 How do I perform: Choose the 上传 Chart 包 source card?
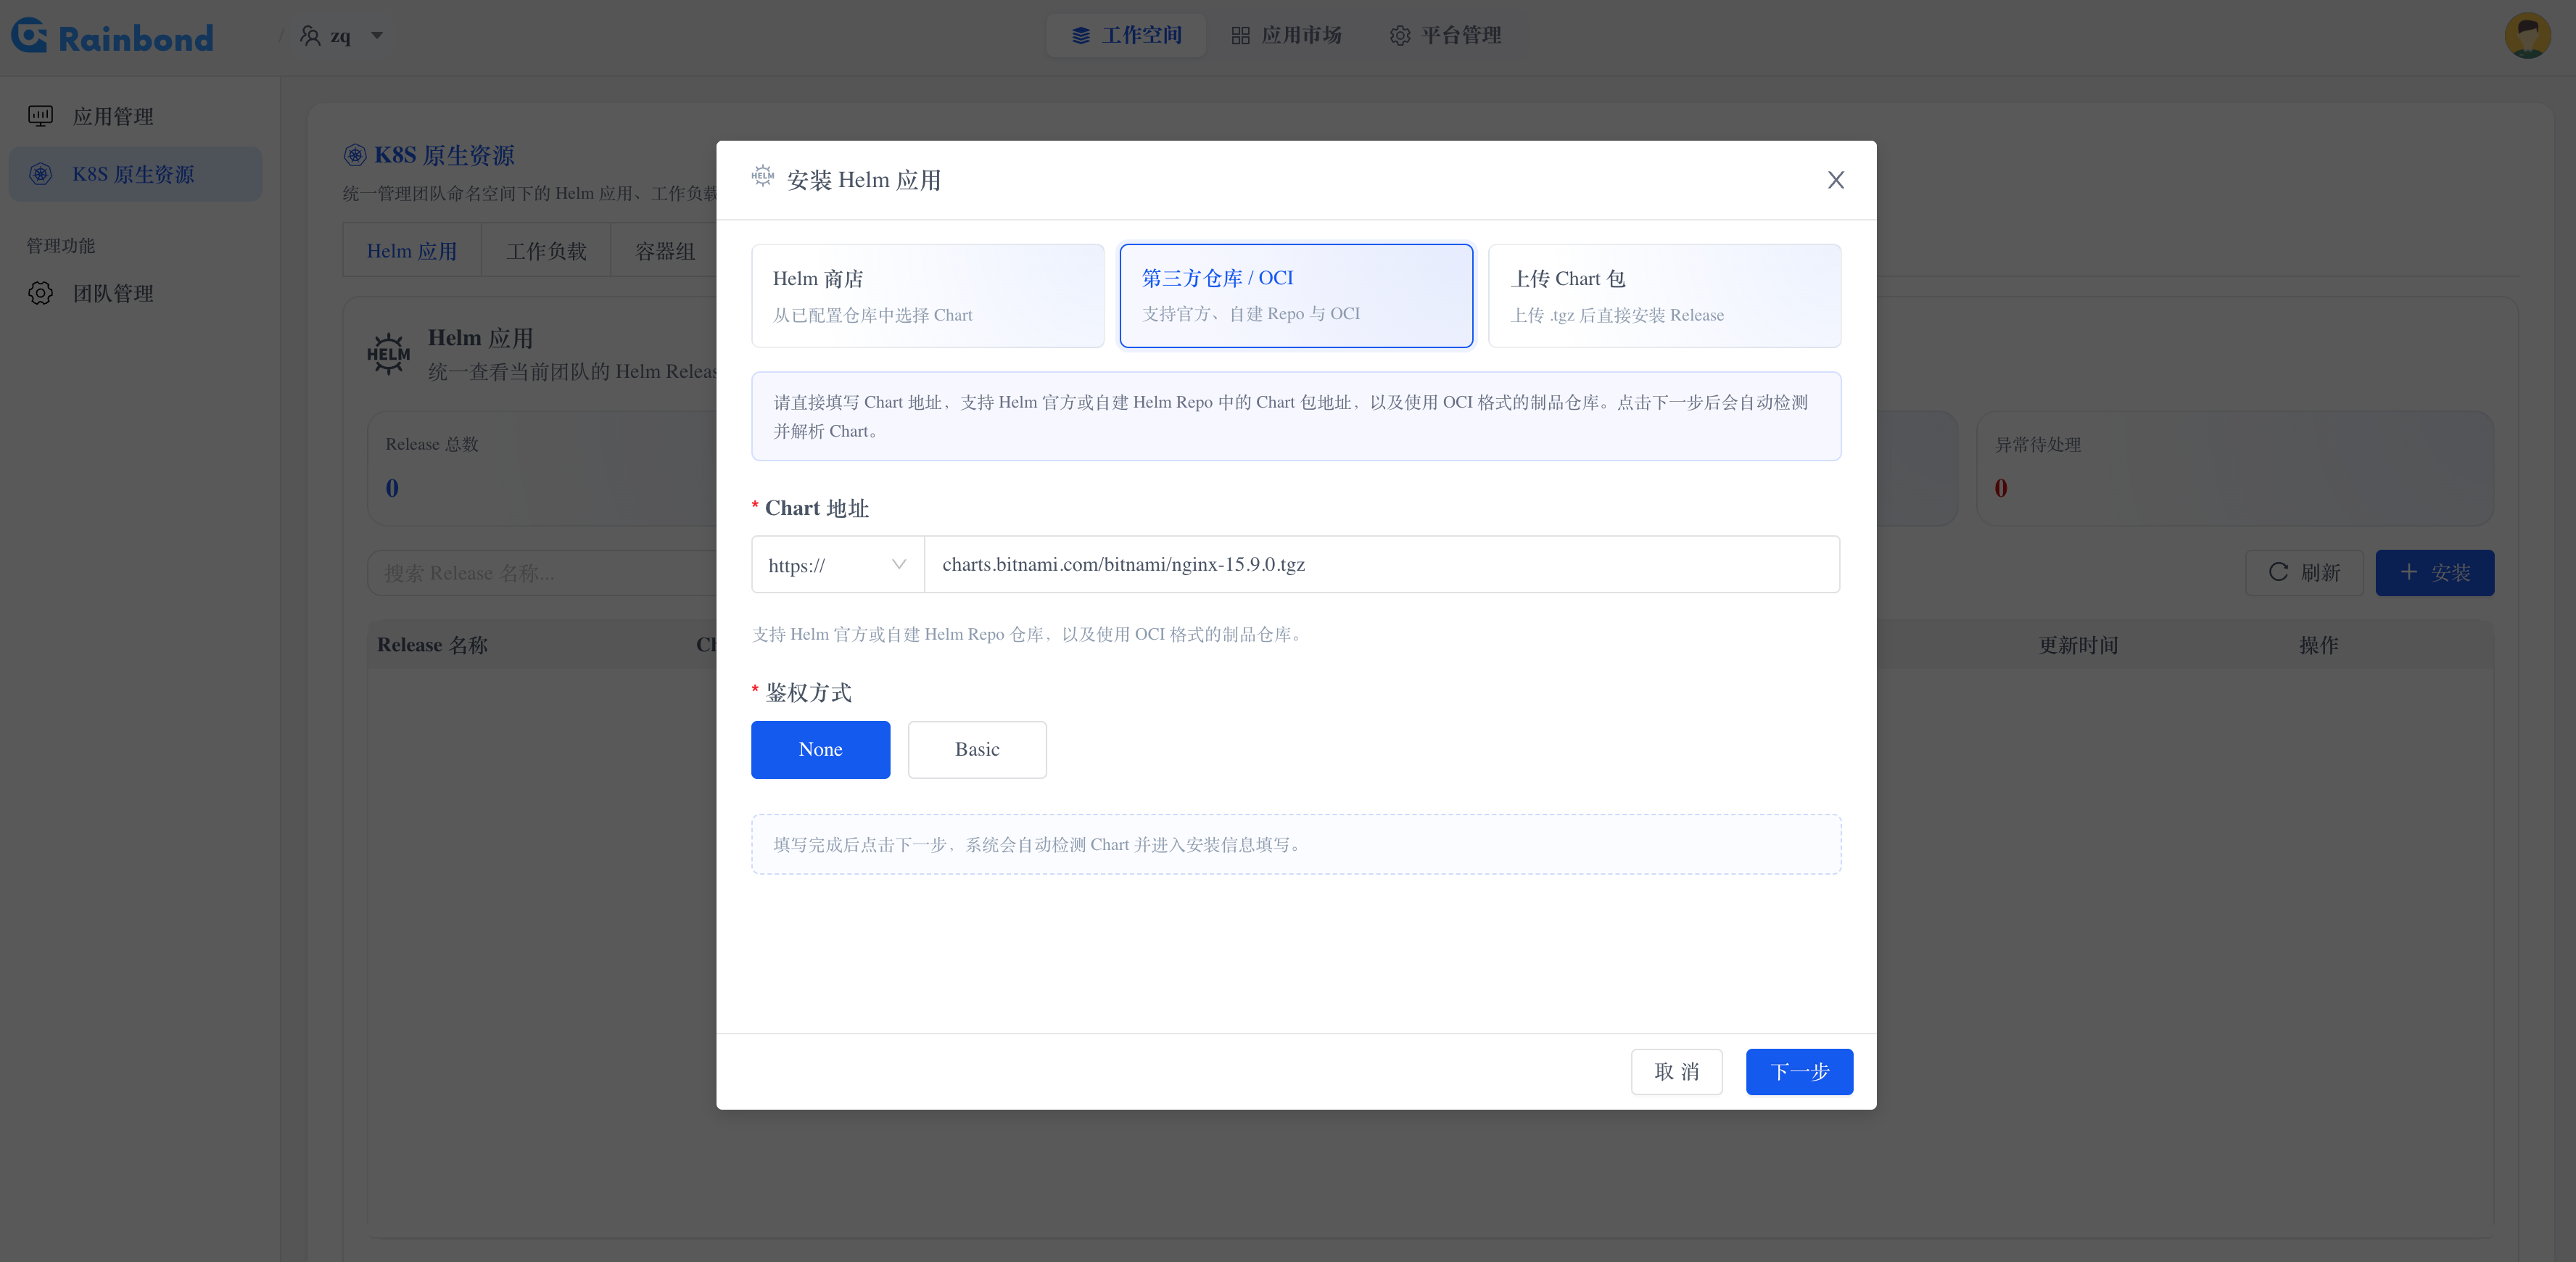(x=1664, y=295)
